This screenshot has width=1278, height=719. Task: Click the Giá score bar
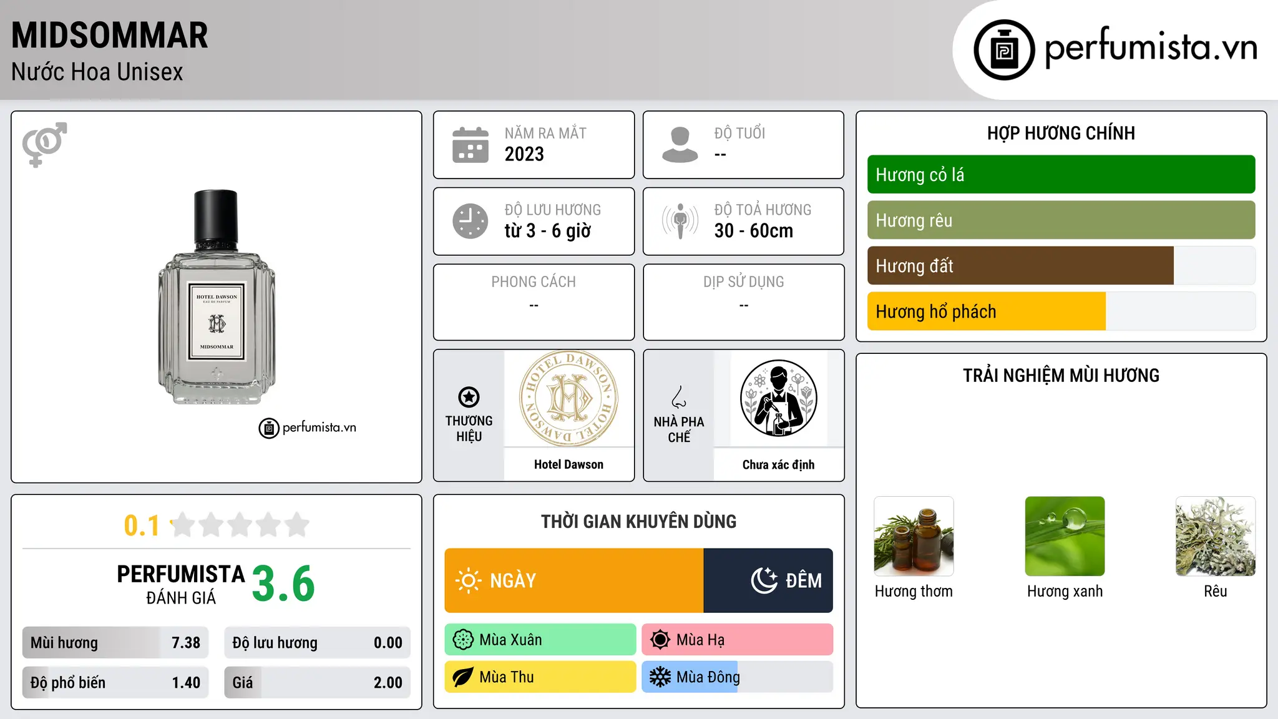coord(318,683)
